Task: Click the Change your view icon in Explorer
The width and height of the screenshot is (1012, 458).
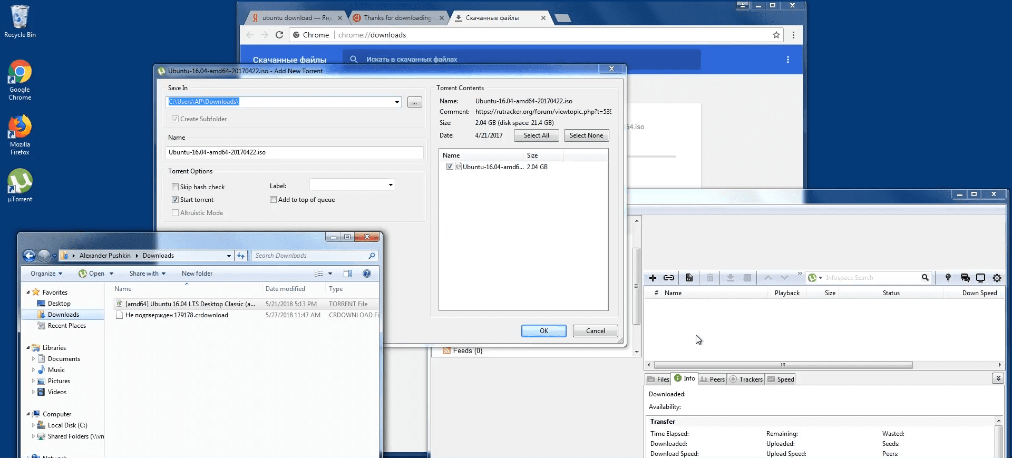Action: [319, 274]
